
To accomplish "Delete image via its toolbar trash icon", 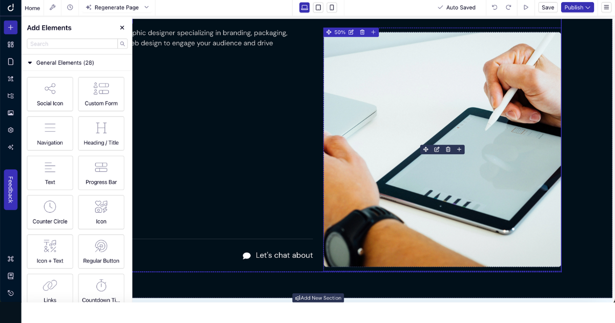I will pyautogui.click(x=448, y=150).
